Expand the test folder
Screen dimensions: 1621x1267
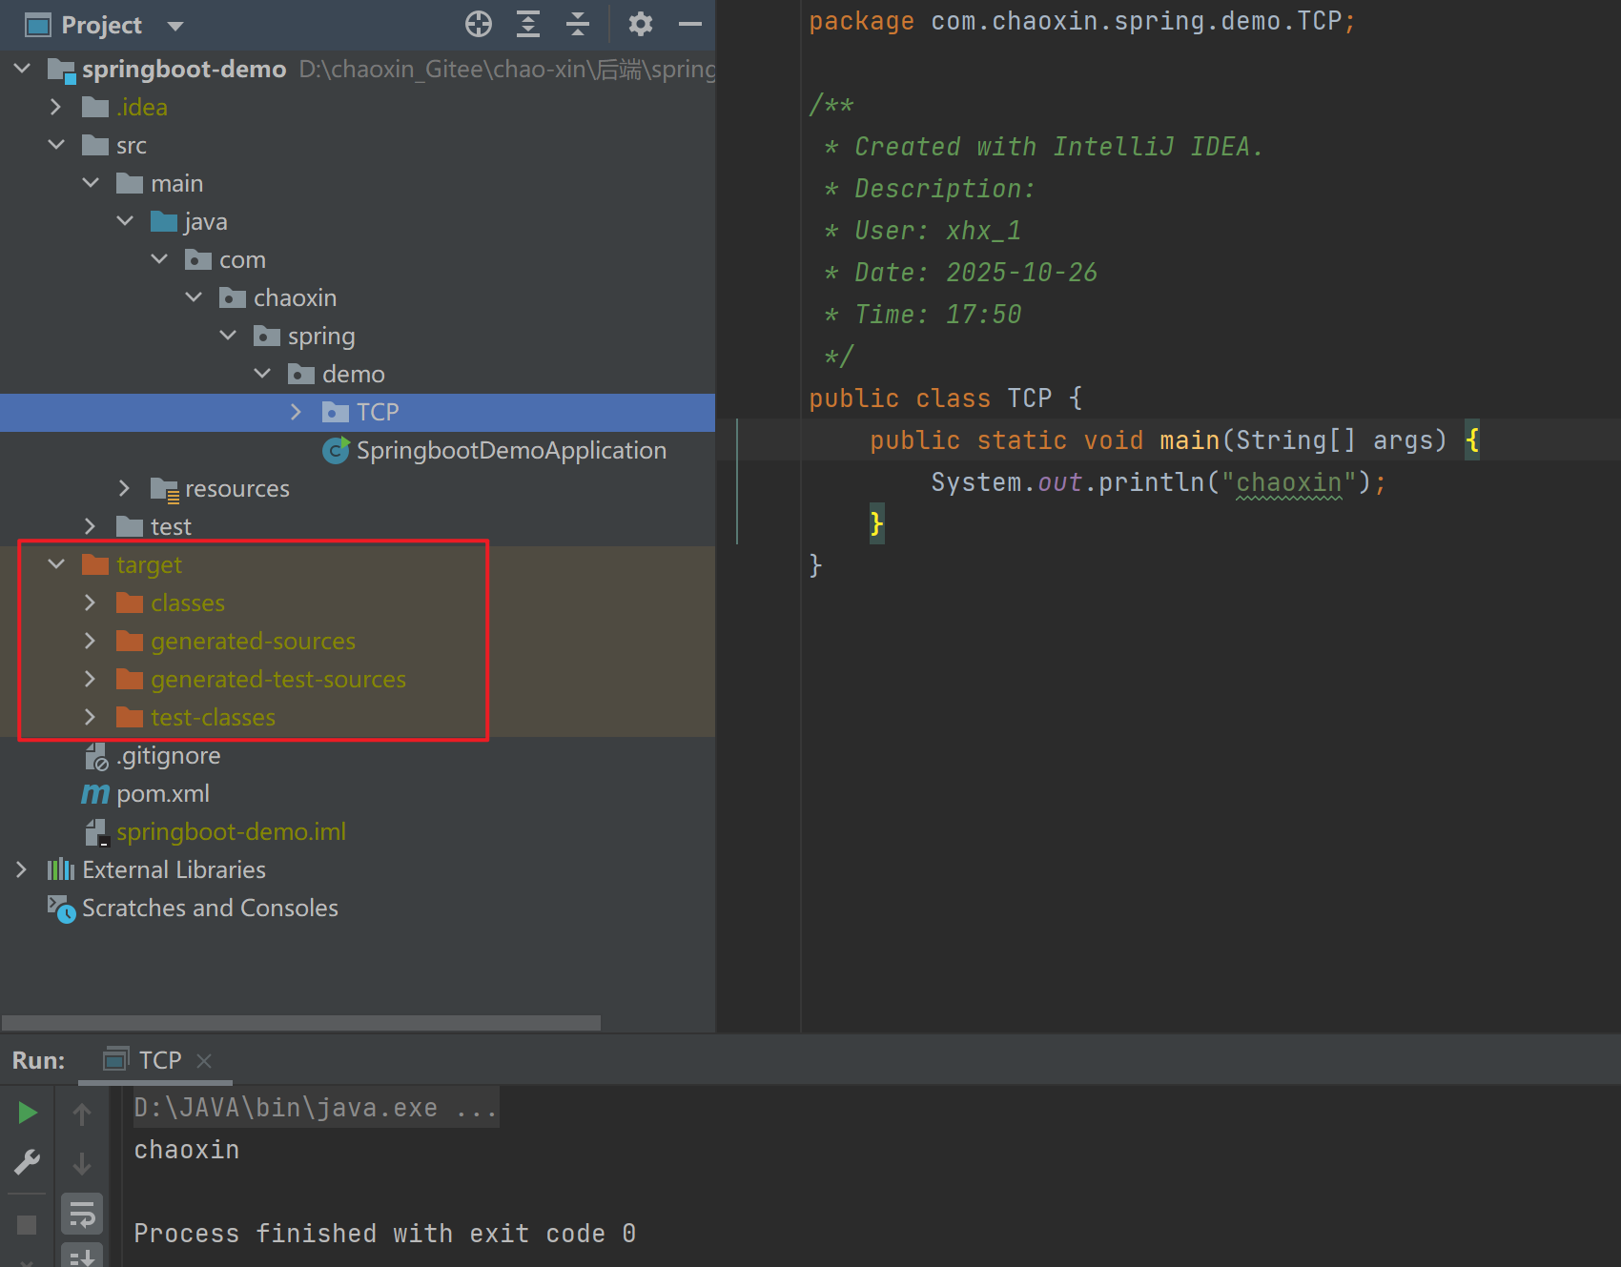[x=90, y=526]
